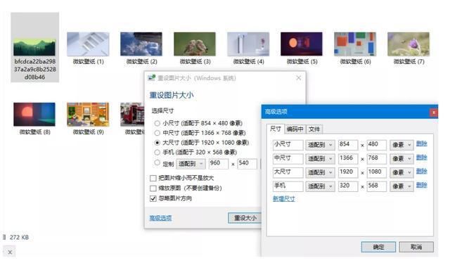Select thumbnail 微软壁纸 (1)

(88, 44)
